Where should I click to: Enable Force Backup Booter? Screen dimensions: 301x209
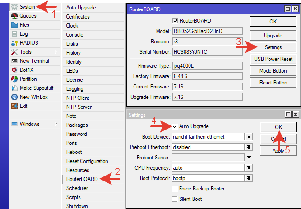(x=175, y=189)
